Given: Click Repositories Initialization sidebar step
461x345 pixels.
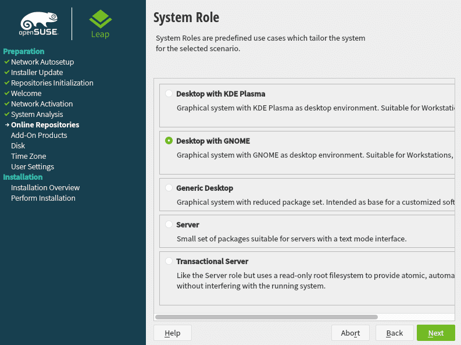Looking at the screenshot, I should 52,83.
